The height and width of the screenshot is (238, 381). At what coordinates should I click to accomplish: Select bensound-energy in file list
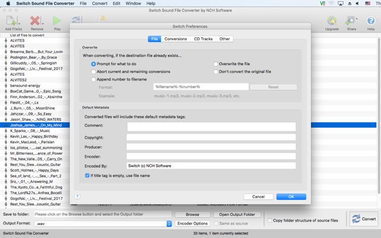point(25,85)
